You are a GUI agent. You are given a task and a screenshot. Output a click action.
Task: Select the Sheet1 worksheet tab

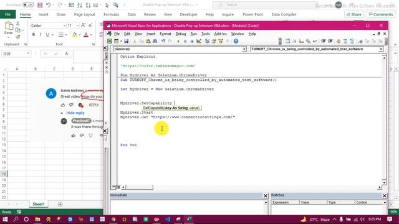39,204
